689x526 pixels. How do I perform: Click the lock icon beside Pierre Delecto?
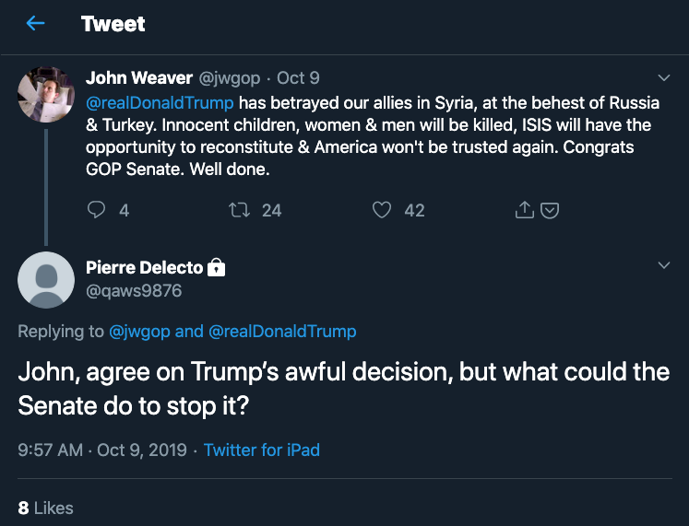pyautogui.click(x=217, y=268)
